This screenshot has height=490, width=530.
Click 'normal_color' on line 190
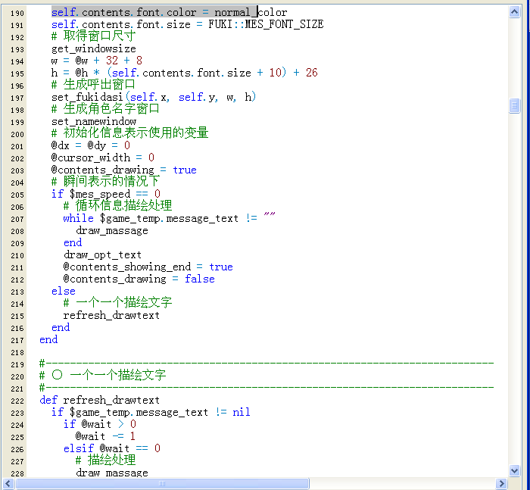(251, 13)
